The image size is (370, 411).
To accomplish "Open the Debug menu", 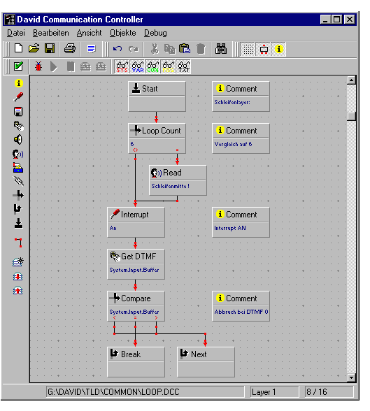I will (155, 33).
